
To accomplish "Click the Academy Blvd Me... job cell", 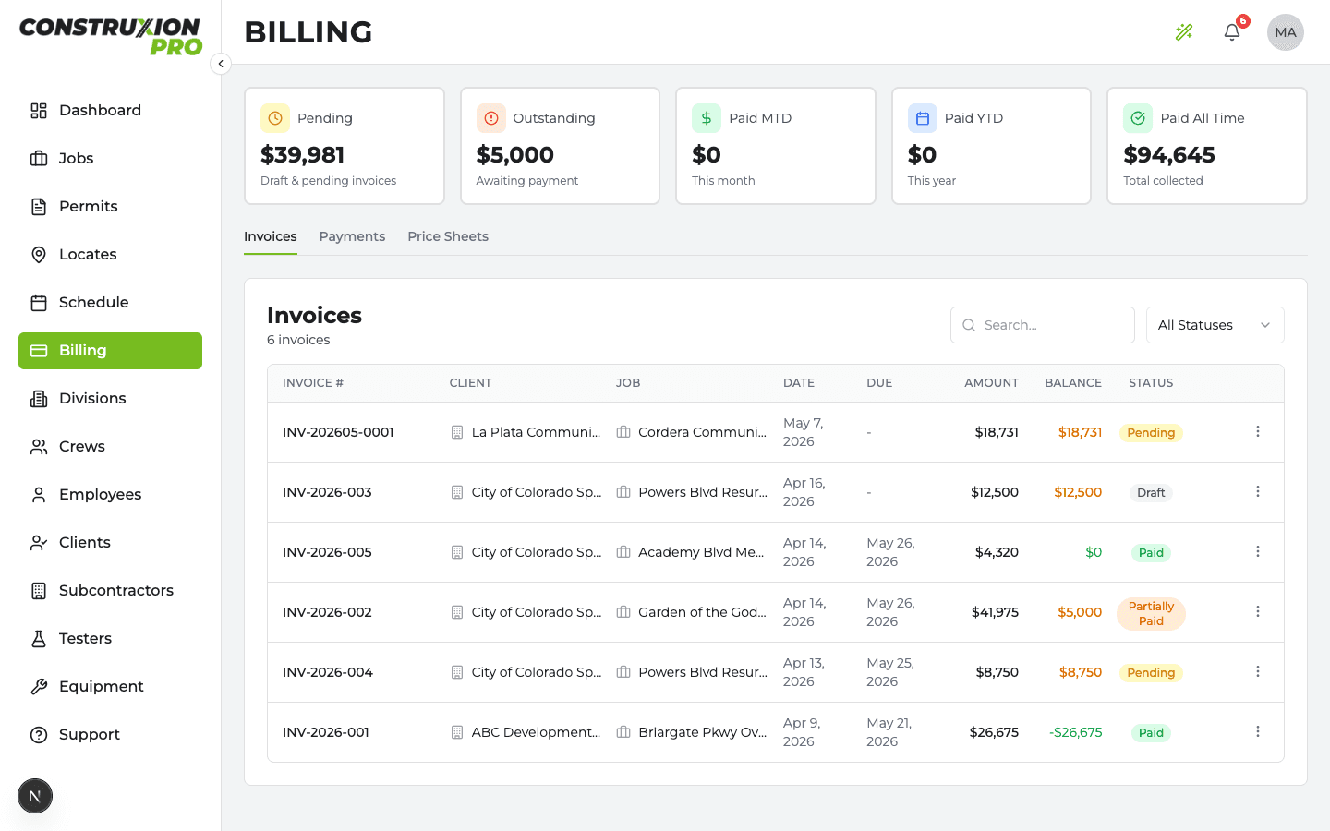I will [x=690, y=552].
